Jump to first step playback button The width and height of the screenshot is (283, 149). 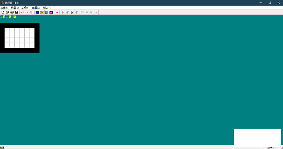point(82,12)
